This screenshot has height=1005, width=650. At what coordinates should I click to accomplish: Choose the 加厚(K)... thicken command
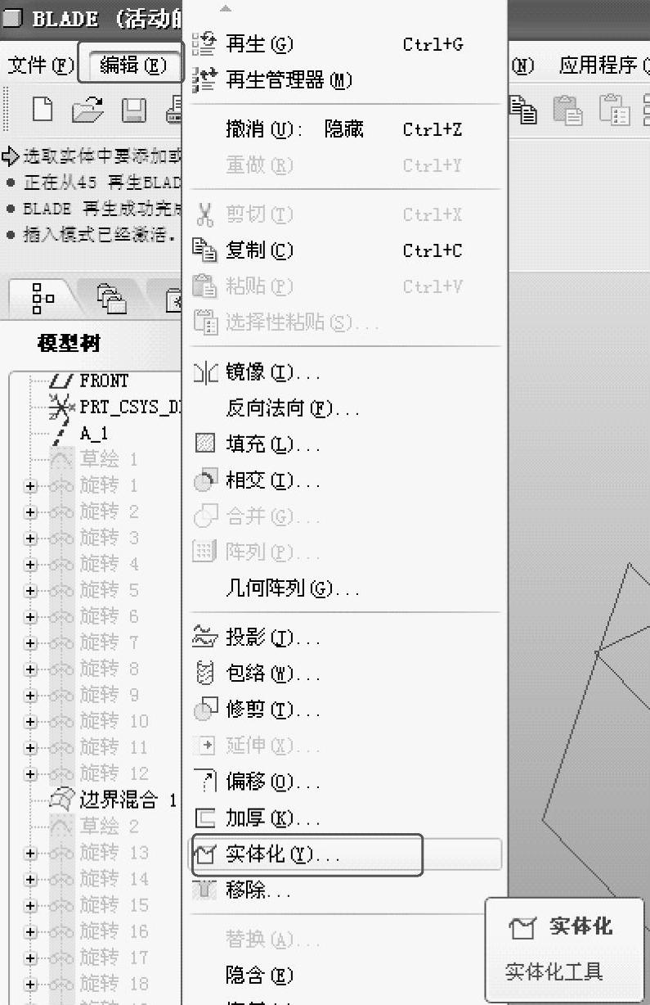[x=344, y=818]
